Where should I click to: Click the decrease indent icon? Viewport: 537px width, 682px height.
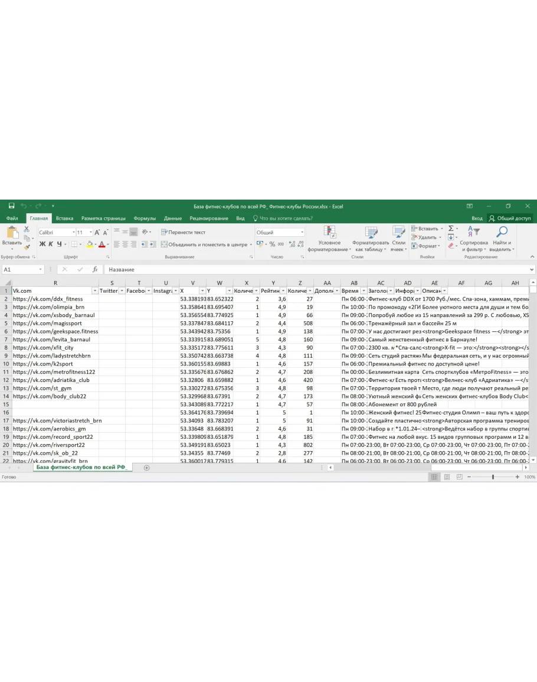(x=145, y=244)
